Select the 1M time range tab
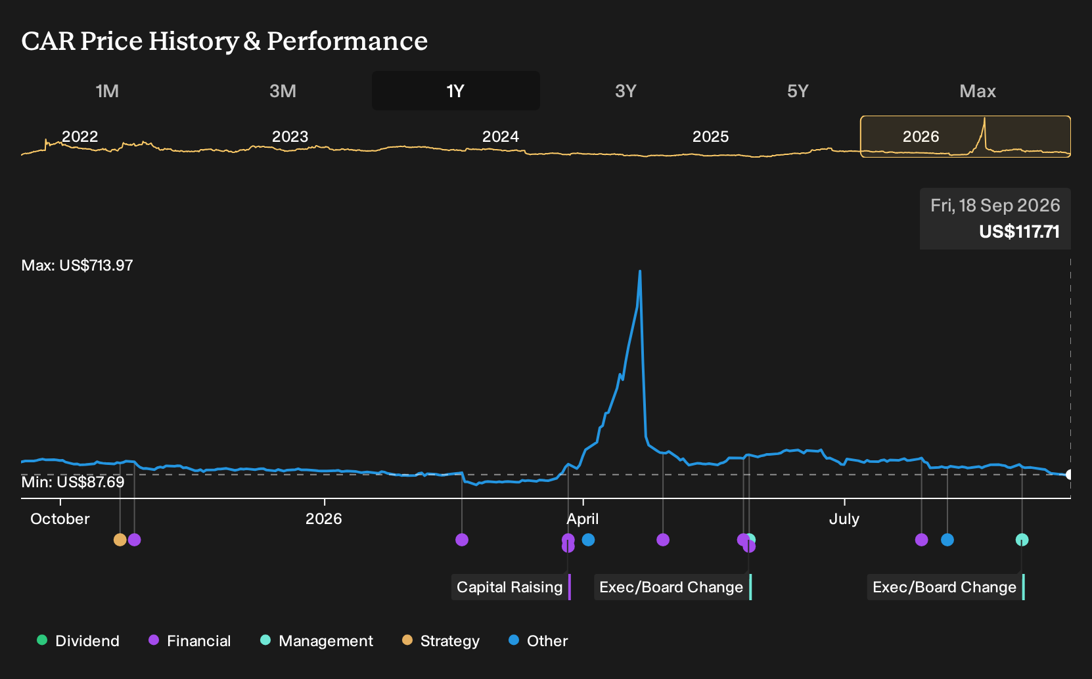This screenshot has height=679, width=1092. [107, 91]
